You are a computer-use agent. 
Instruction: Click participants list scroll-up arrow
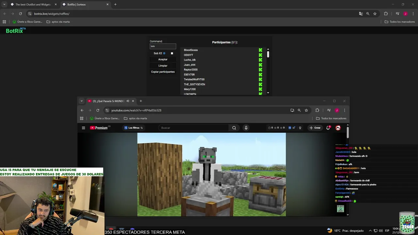click(268, 49)
